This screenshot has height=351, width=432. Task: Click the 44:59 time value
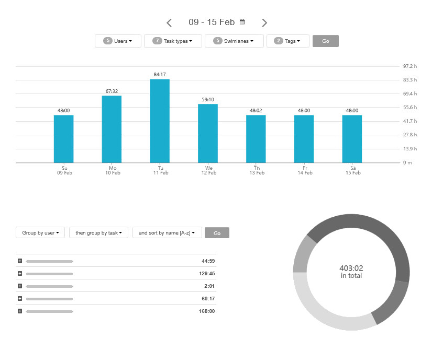208,261
